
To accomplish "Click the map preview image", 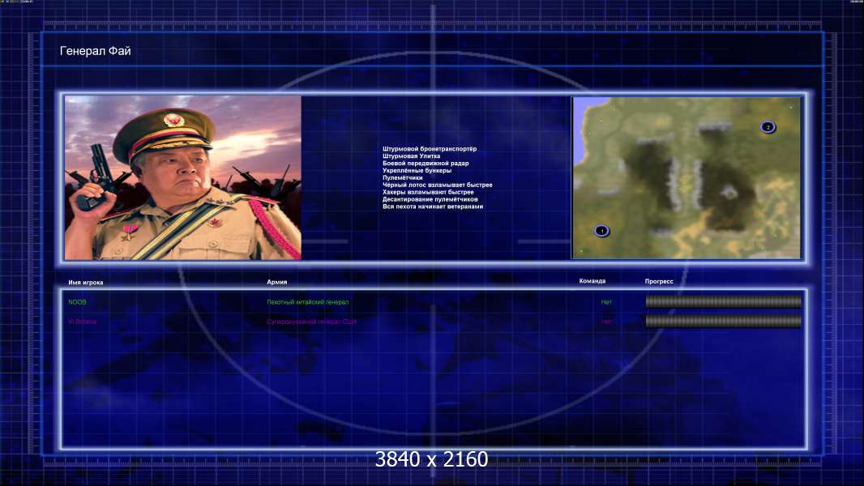I will [686, 177].
